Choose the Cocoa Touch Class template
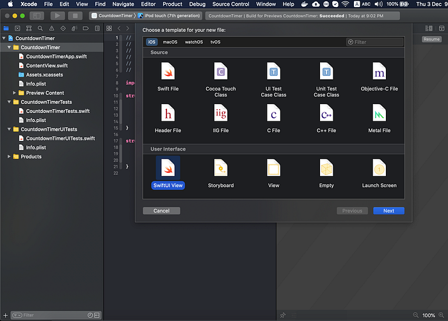448x321 pixels. pyautogui.click(x=221, y=71)
